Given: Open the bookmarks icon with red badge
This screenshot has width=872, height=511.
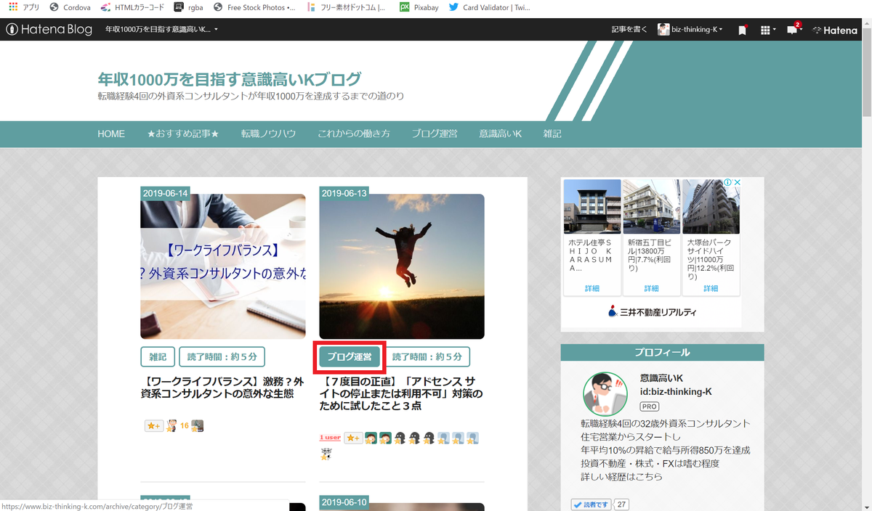Looking at the screenshot, I should (742, 30).
